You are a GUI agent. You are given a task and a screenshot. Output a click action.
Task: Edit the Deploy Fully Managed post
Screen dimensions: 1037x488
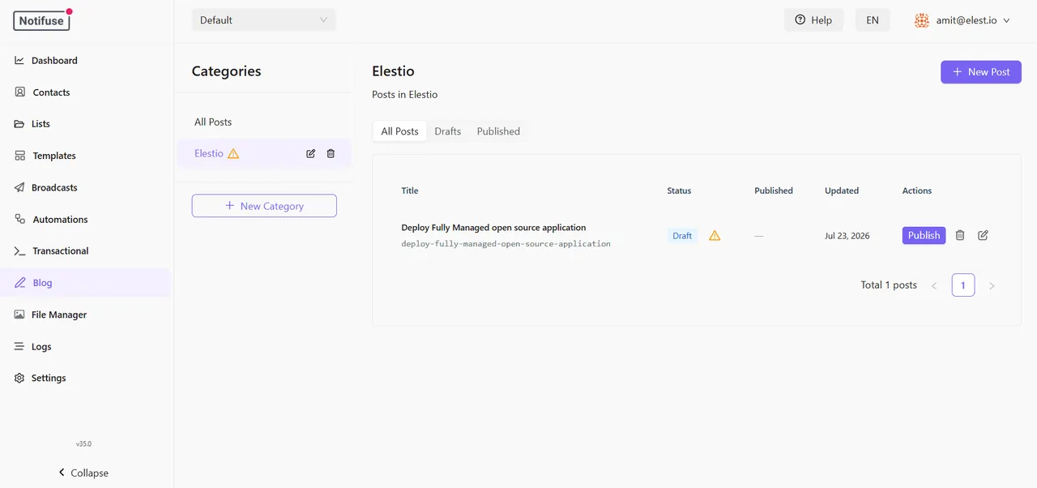pos(983,235)
